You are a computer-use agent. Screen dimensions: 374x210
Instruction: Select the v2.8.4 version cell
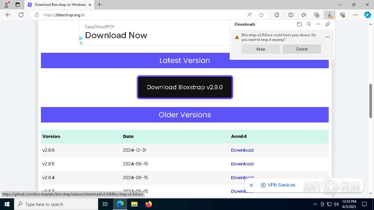(48, 178)
